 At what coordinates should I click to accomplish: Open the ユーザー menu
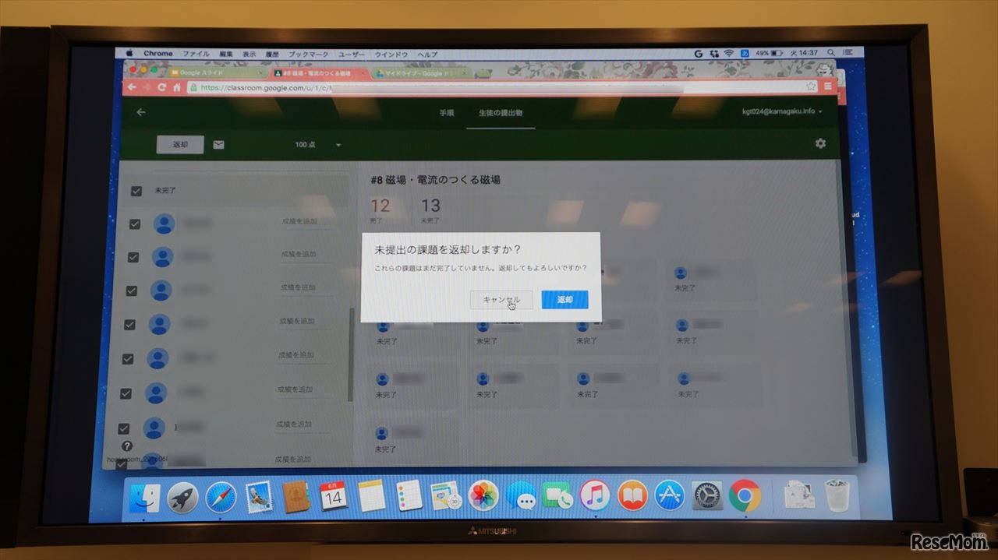click(352, 55)
